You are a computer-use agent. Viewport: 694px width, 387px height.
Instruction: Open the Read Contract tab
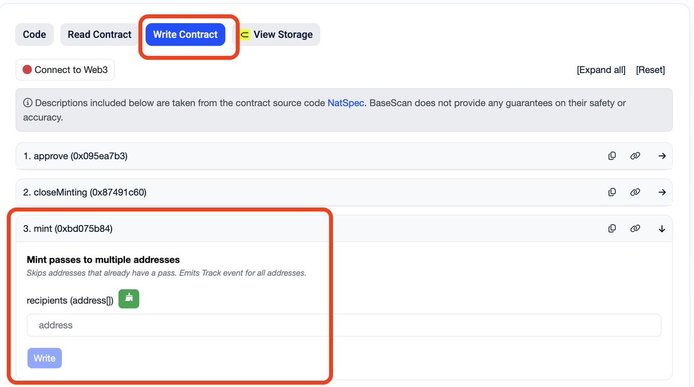99,35
